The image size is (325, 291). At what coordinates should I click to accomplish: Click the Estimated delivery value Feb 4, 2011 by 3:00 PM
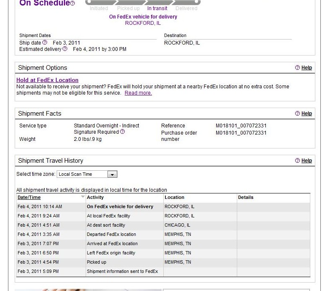pyautogui.click(x=100, y=49)
